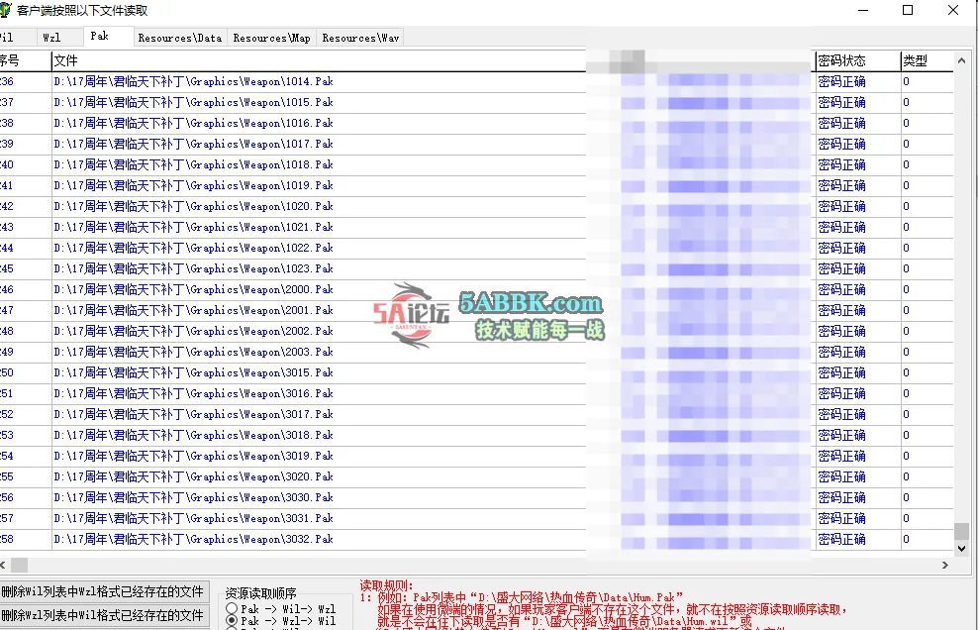The height and width of the screenshot is (630, 978).
Task: Click the 删除Wzl列表中Wil格式已经存在的文件 button
Action: (103, 616)
